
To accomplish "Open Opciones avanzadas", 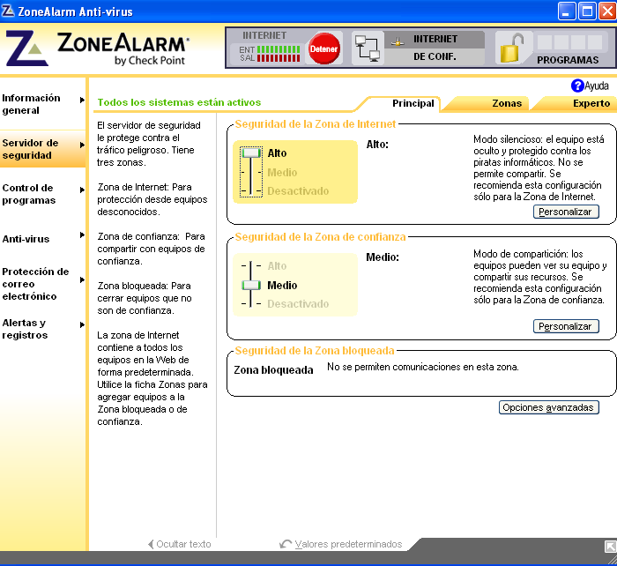I will (548, 407).
